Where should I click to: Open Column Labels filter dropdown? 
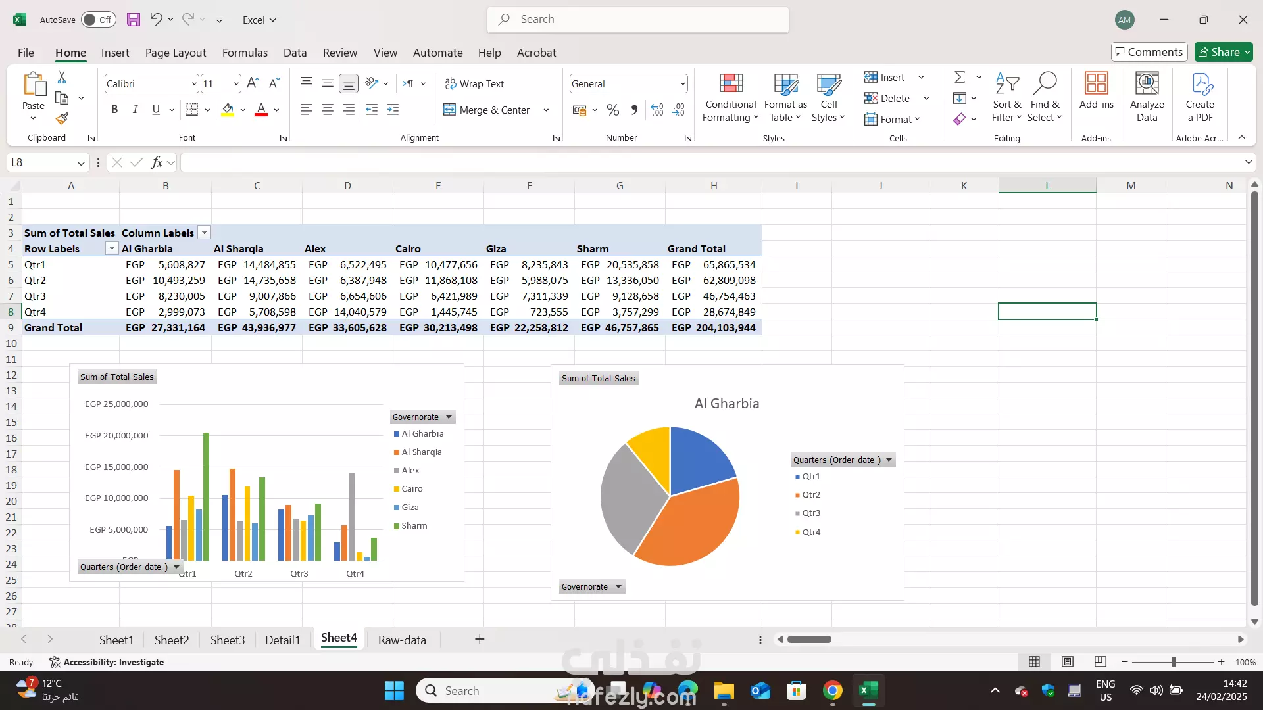point(205,233)
